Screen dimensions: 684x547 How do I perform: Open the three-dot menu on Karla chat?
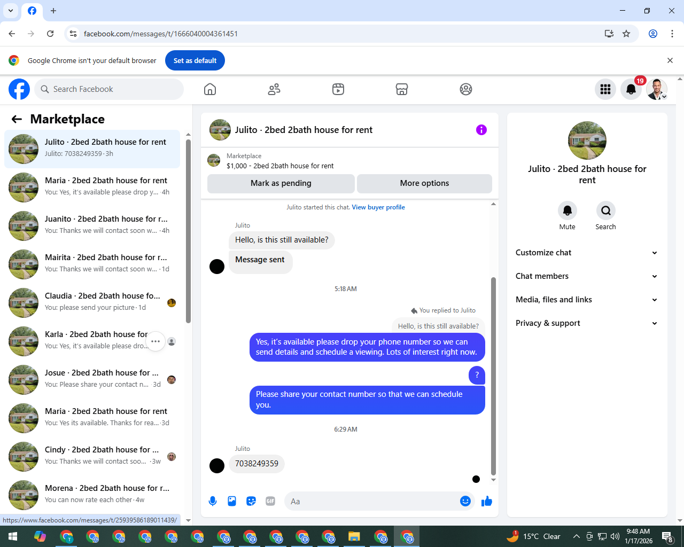[x=156, y=341]
